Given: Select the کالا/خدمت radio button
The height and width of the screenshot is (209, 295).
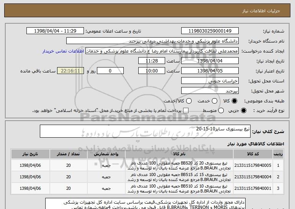Looking at the screenshot, I should [189, 101].
